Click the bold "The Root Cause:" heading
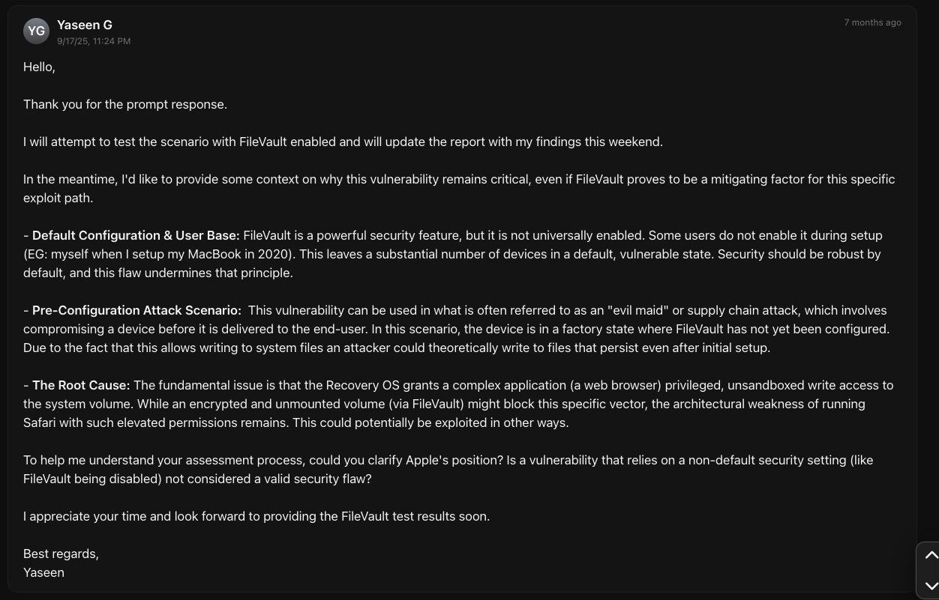939x600 pixels. [x=81, y=385]
